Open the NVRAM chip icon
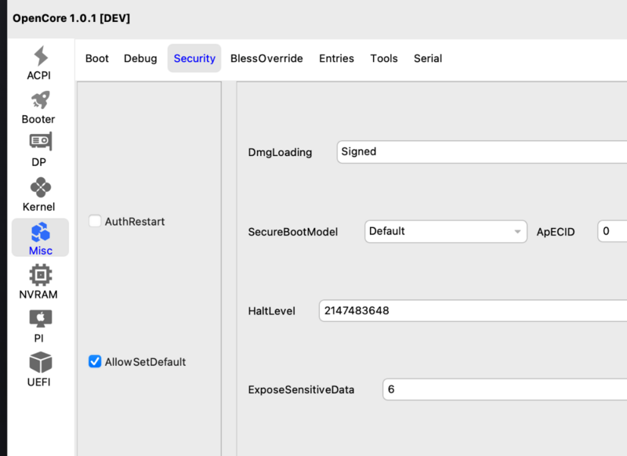 (x=41, y=275)
